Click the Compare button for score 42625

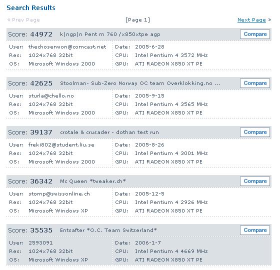(255, 83)
